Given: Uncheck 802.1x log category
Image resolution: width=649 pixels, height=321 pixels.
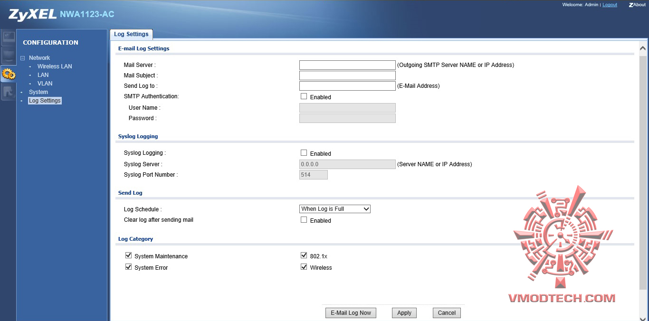Looking at the screenshot, I should pyautogui.click(x=304, y=255).
